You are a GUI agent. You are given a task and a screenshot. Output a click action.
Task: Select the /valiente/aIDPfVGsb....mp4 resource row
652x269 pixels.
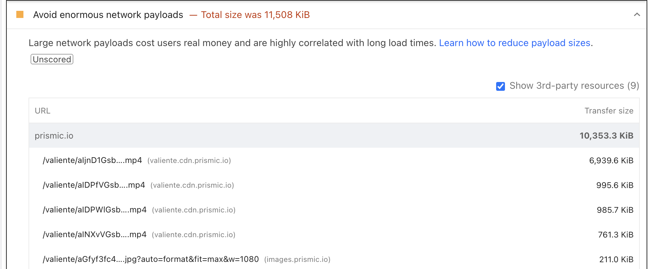[94, 185]
